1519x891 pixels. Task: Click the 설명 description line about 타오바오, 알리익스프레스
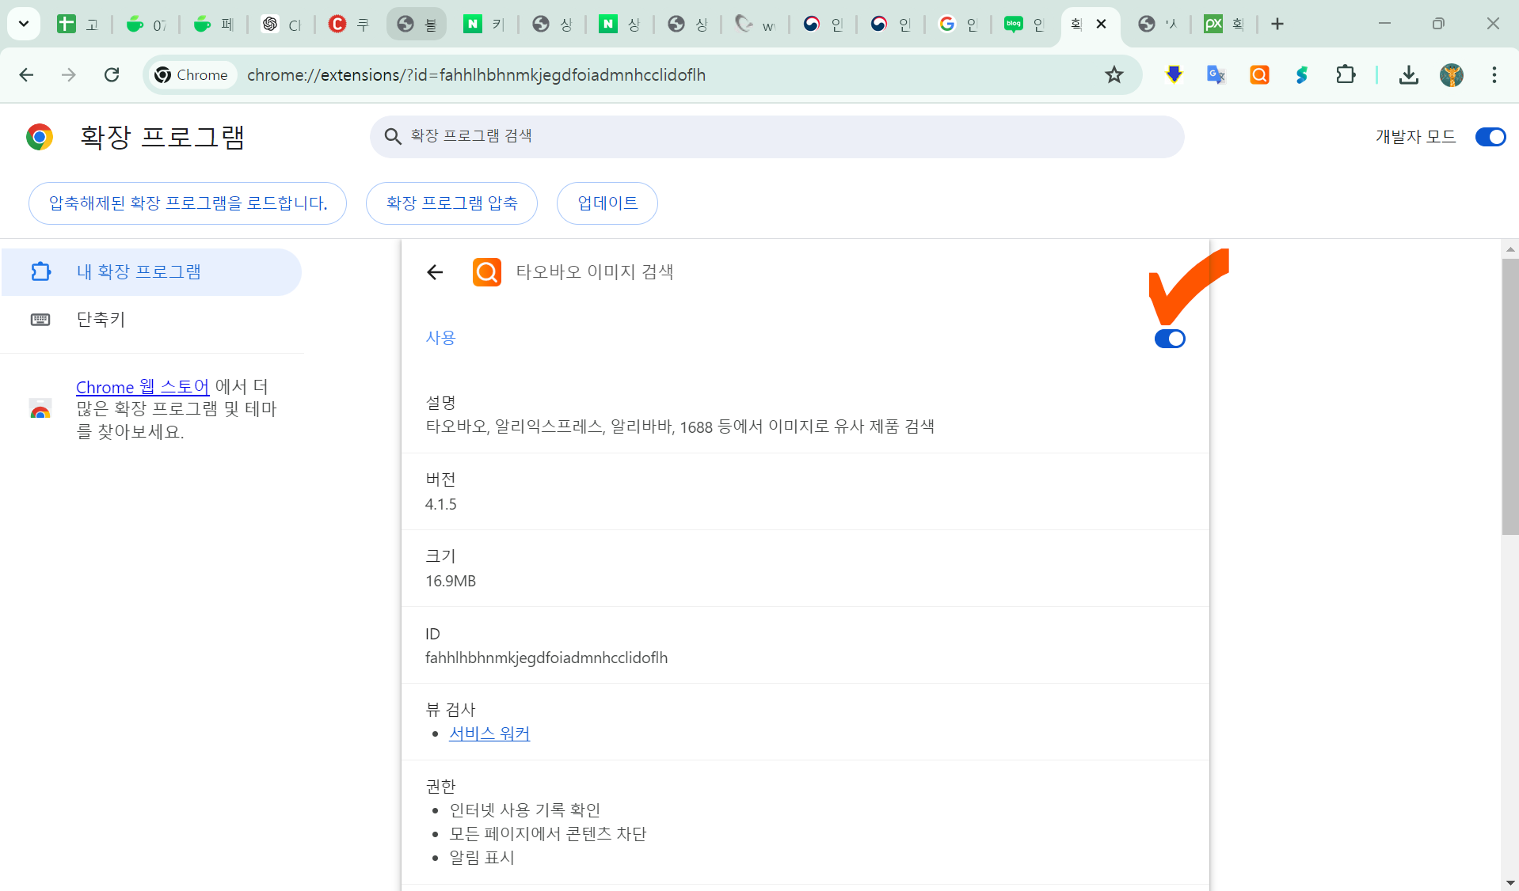coord(680,427)
